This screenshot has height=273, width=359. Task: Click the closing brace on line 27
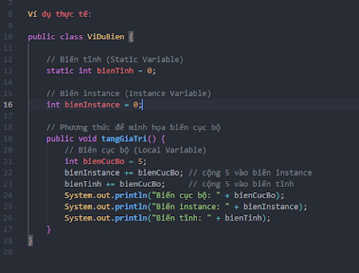[x=49, y=229]
